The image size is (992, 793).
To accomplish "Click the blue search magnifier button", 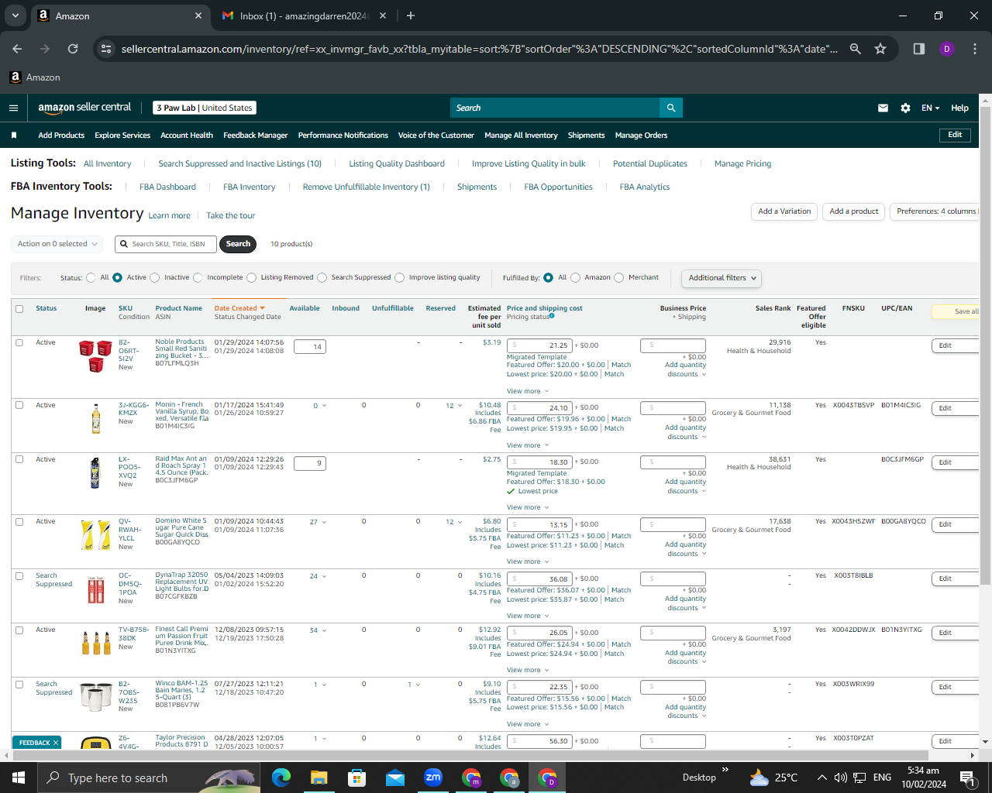I will point(671,108).
